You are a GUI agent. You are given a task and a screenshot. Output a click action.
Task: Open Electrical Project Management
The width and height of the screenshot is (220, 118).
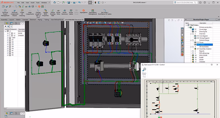(x=5, y=13)
